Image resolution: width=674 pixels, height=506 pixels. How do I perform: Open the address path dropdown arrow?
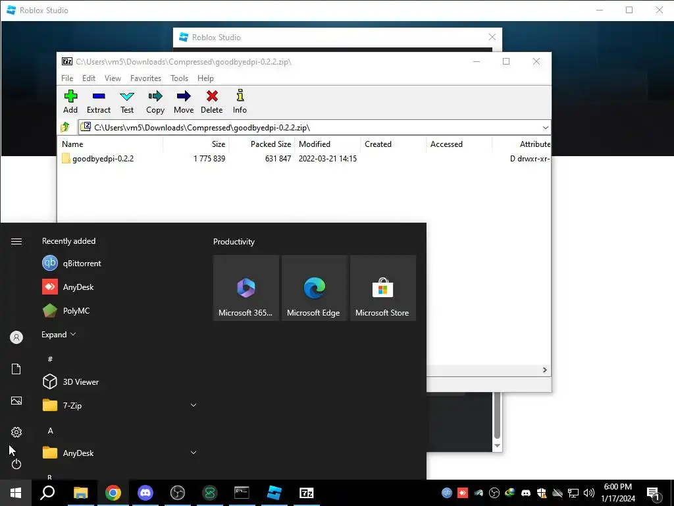point(545,127)
